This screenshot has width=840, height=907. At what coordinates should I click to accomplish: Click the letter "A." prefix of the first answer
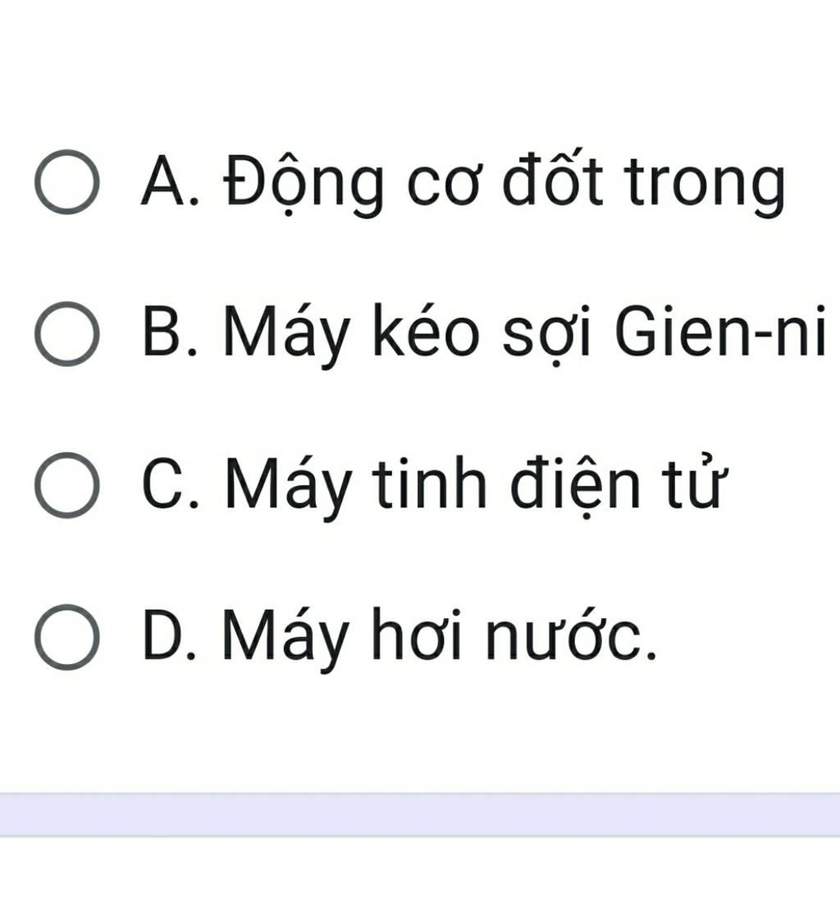tap(171, 181)
